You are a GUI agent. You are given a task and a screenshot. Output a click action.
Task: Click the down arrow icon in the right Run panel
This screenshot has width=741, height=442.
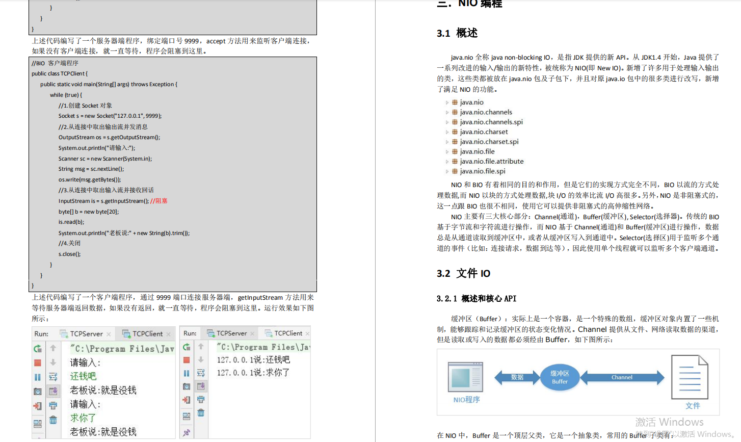[x=201, y=359]
